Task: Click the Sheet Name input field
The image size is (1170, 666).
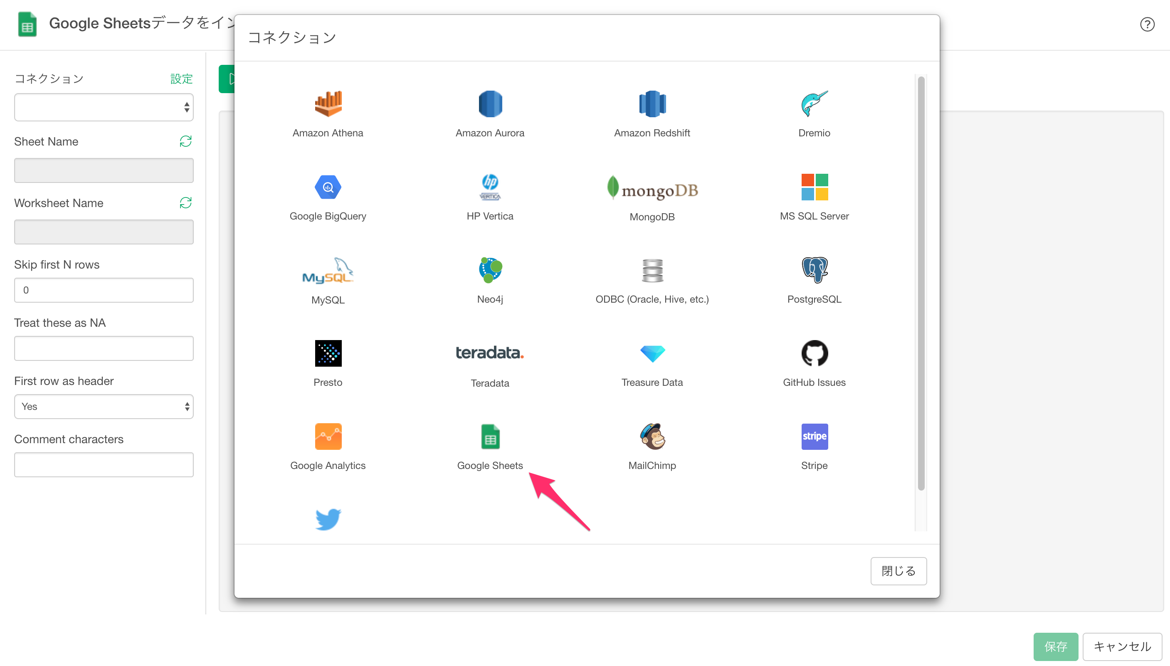Action: (x=104, y=170)
